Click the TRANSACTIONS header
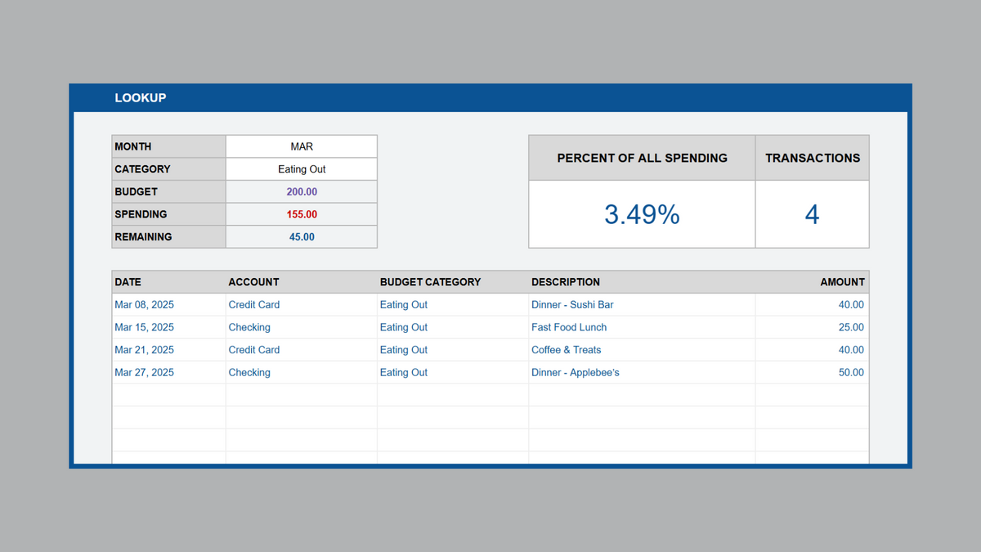 [813, 158]
